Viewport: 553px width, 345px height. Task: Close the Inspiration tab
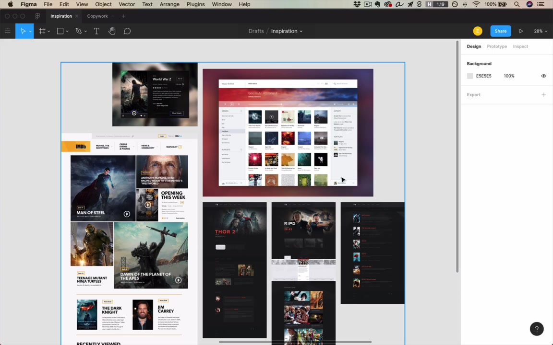coord(76,16)
